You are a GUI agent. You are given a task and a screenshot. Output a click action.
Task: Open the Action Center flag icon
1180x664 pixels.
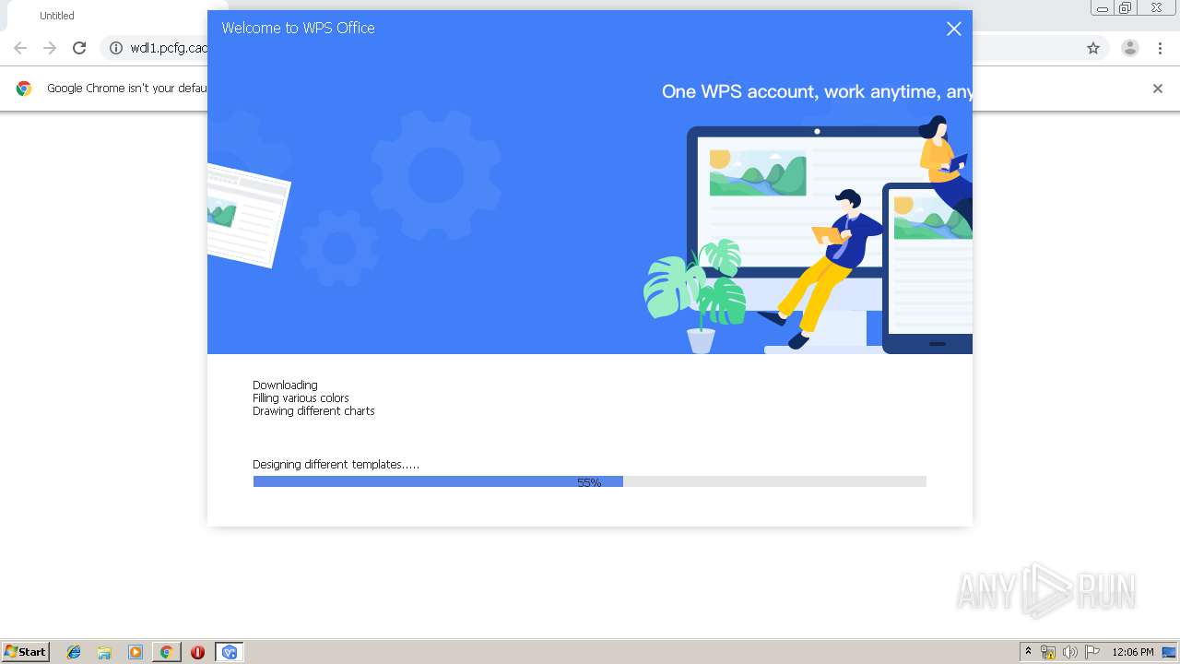click(x=1092, y=652)
